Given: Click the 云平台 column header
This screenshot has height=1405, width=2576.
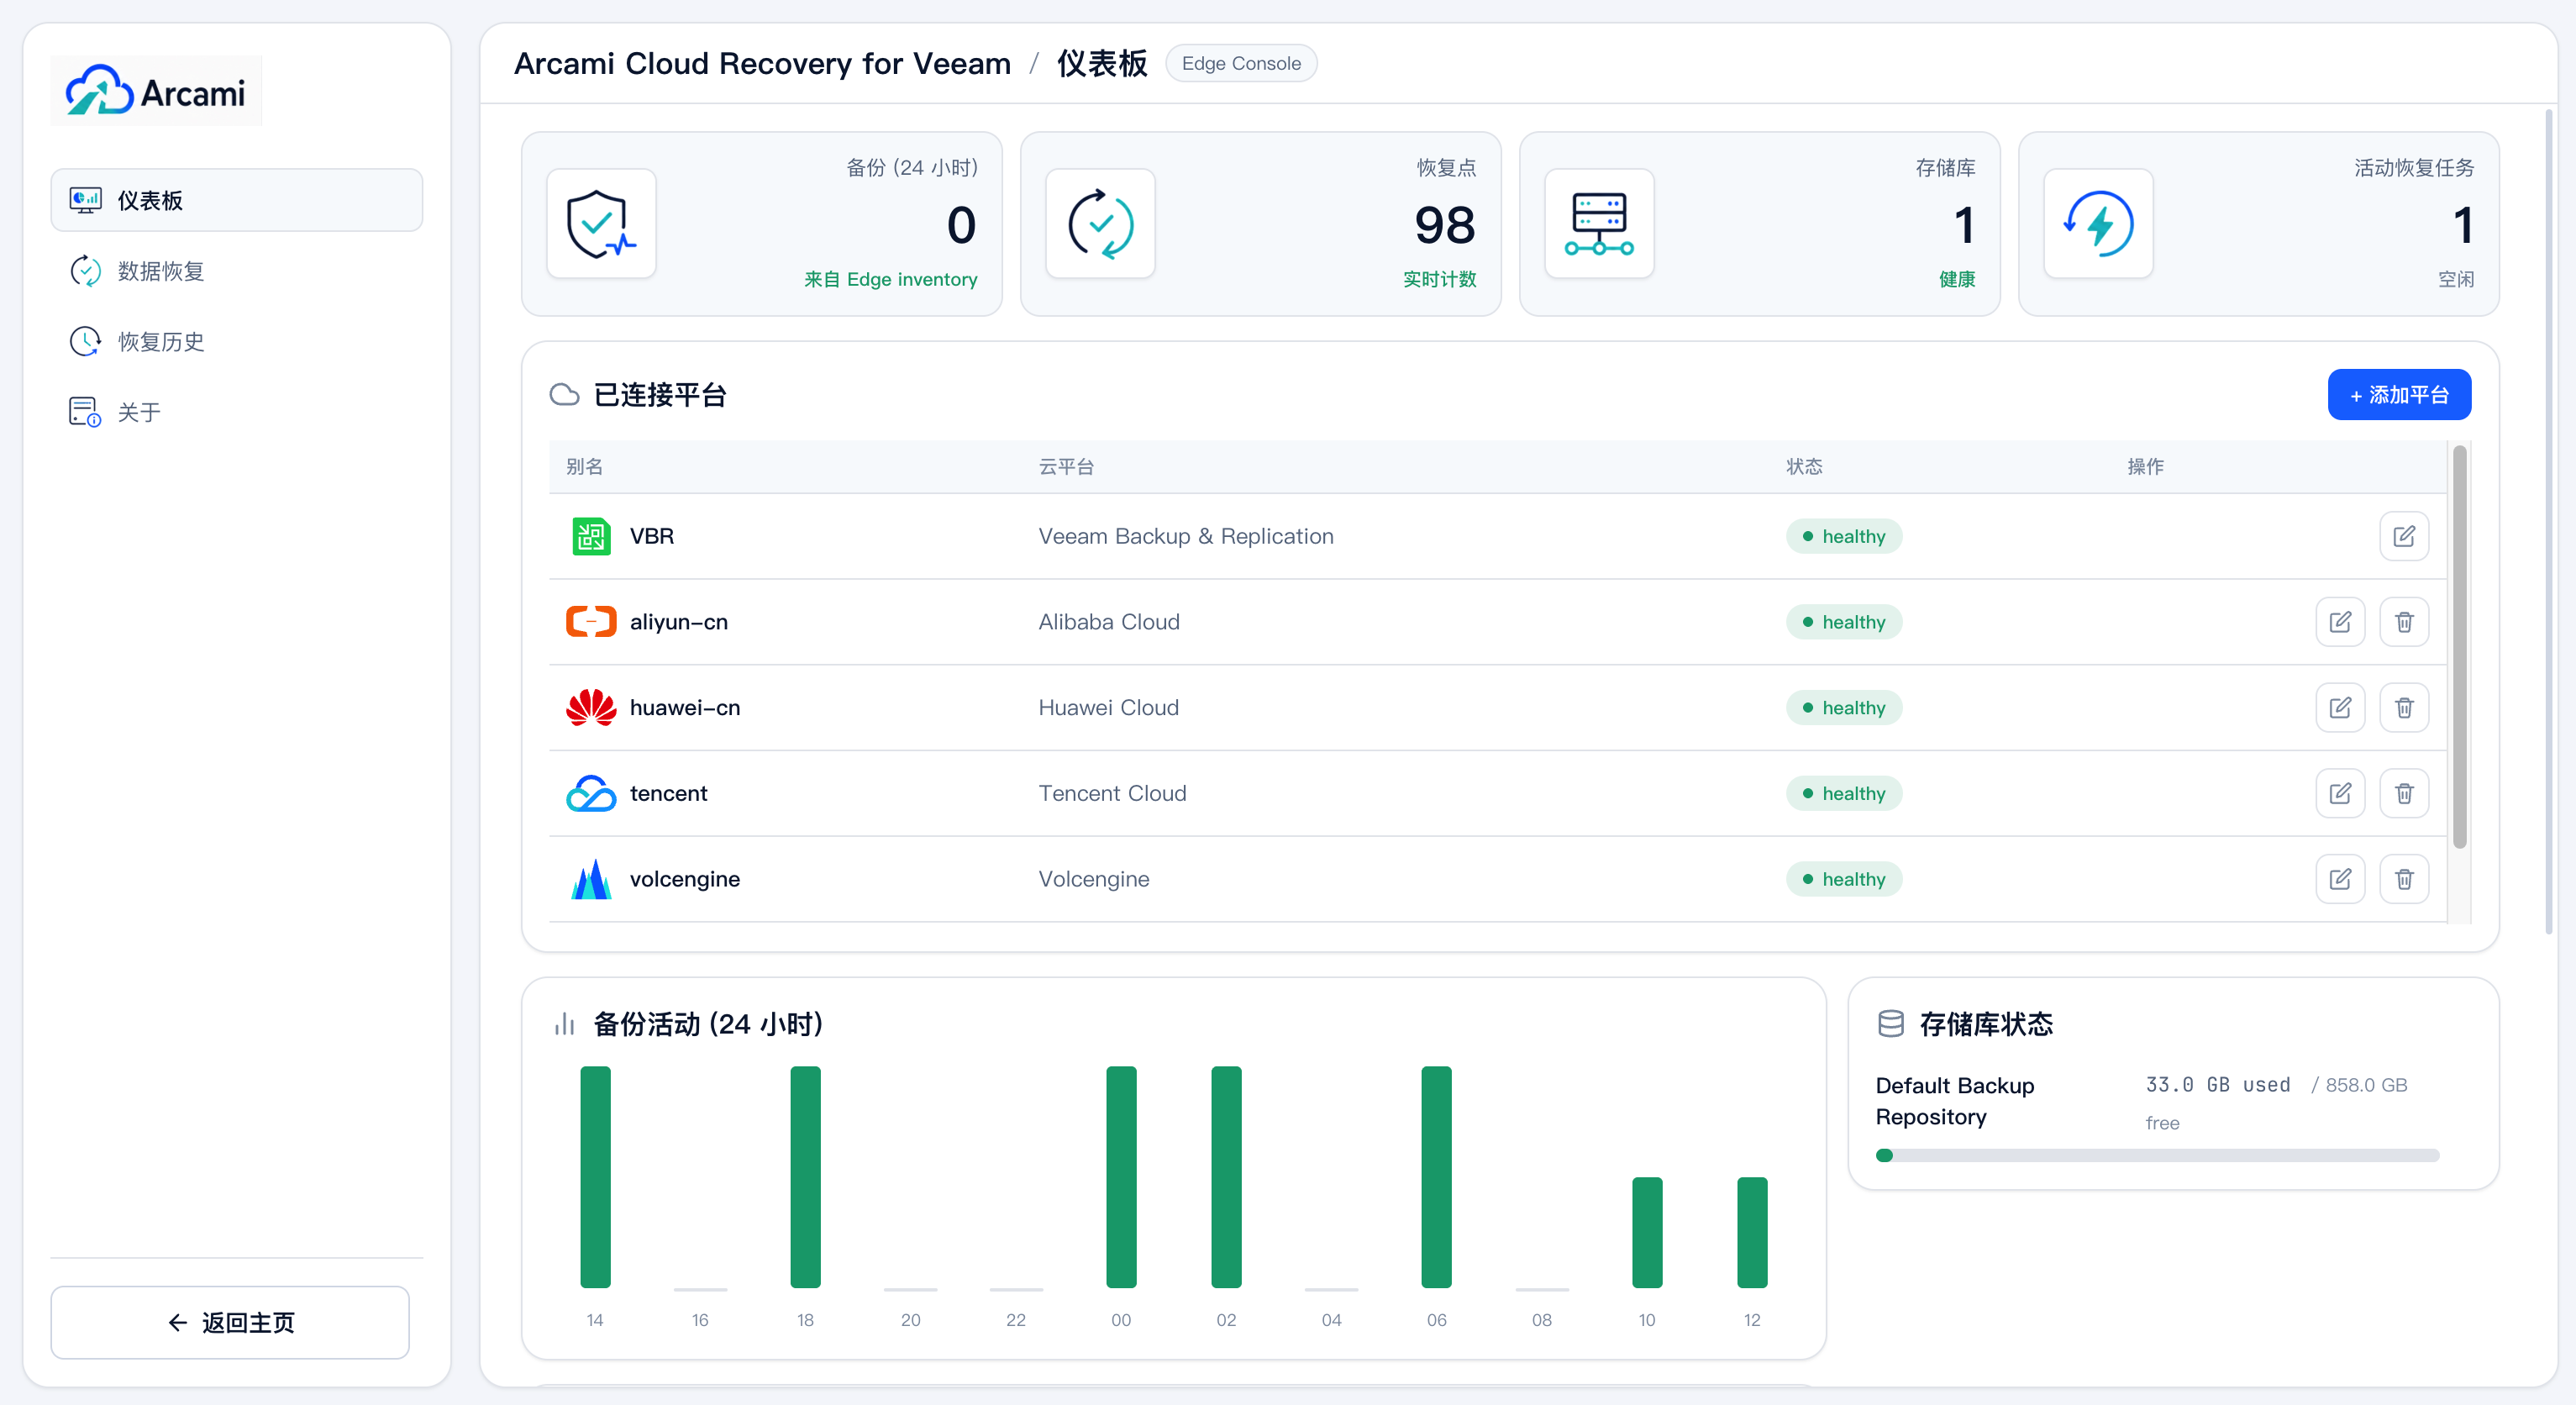Looking at the screenshot, I should [1066, 467].
